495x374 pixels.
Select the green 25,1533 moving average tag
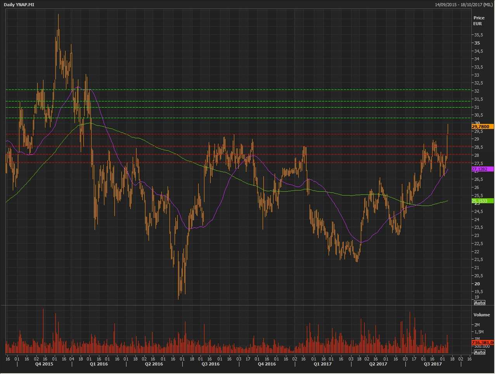482,201
